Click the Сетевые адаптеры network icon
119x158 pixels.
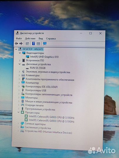pyautogui.click(x=22, y=123)
